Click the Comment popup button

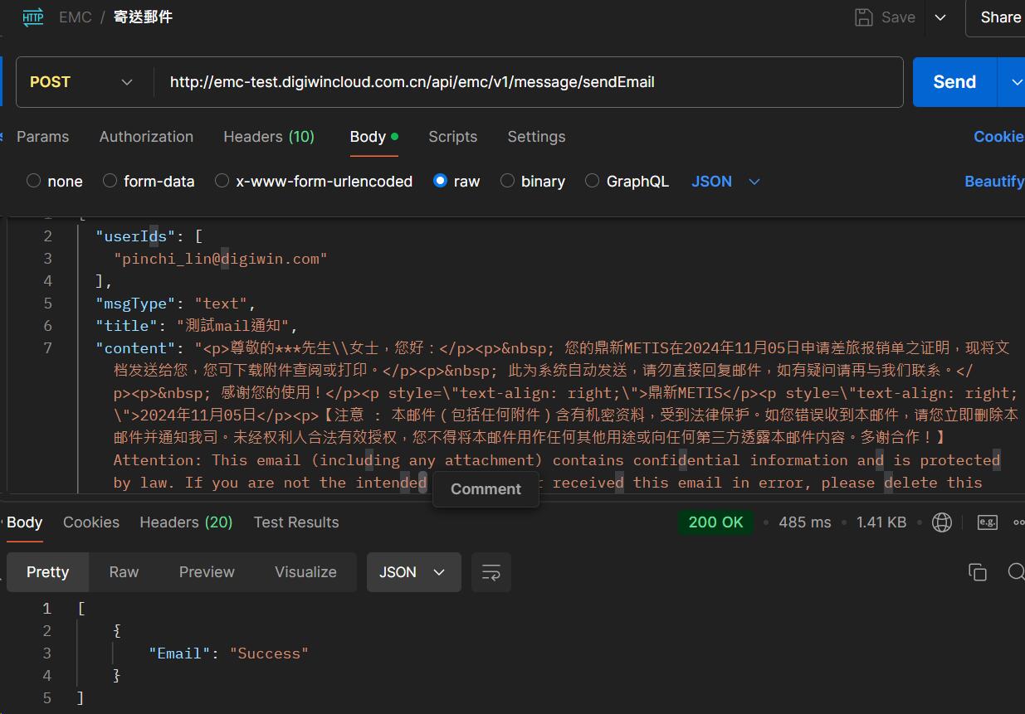pyautogui.click(x=486, y=489)
